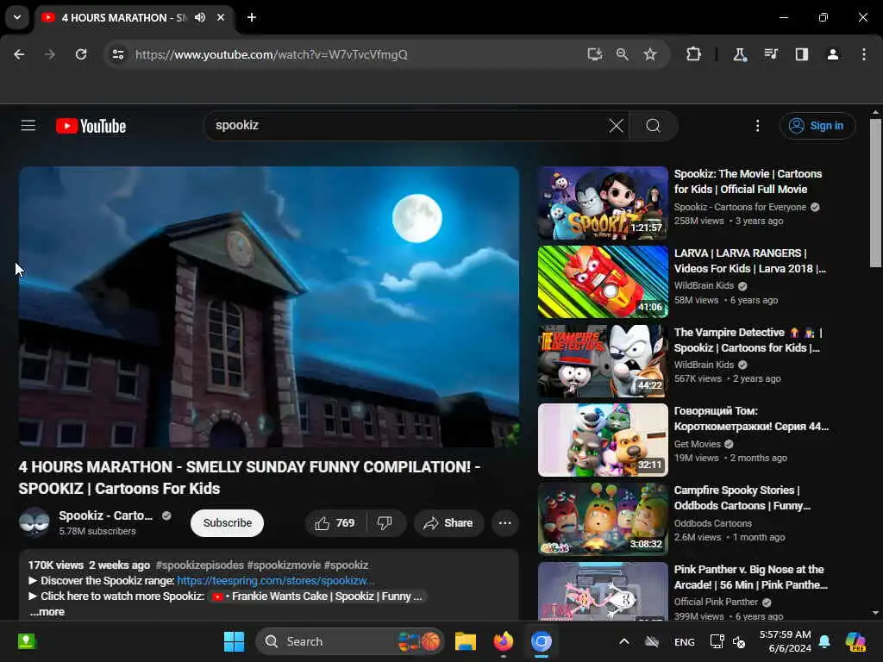The width and height of the screenshot is (883, 662).
Task: Open Pink Panther v. Big Nose title
Action: click(x=751, y=577)
